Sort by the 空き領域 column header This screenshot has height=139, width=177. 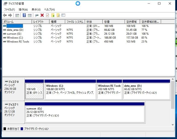point(132,22)
